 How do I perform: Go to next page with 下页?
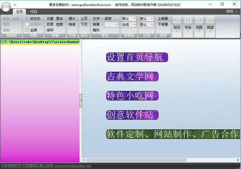pos(84,24)
